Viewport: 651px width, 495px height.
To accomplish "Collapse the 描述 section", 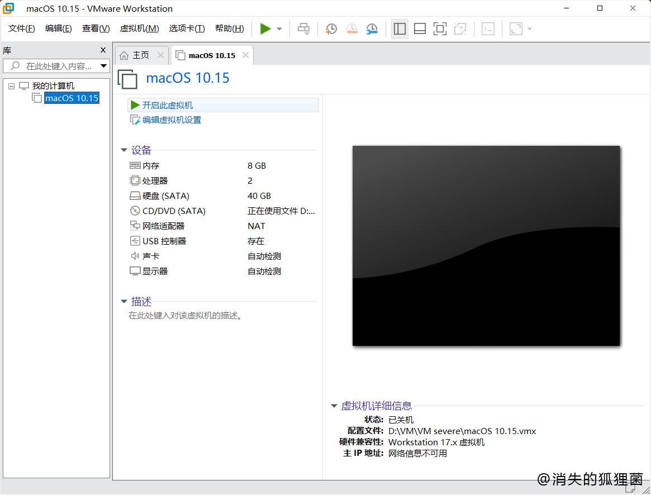I will tap(123, 302).
